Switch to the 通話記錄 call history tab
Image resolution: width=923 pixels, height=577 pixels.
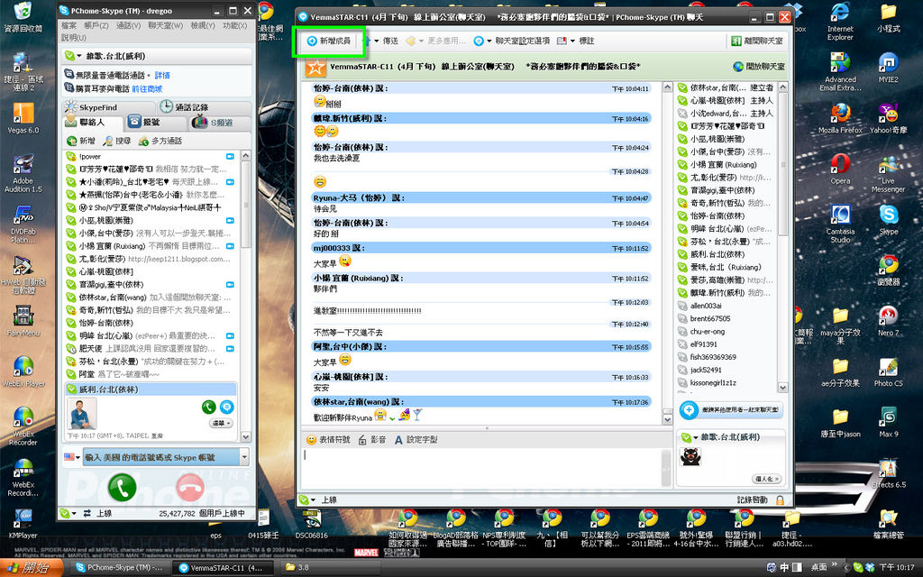(x=205, y=107)
